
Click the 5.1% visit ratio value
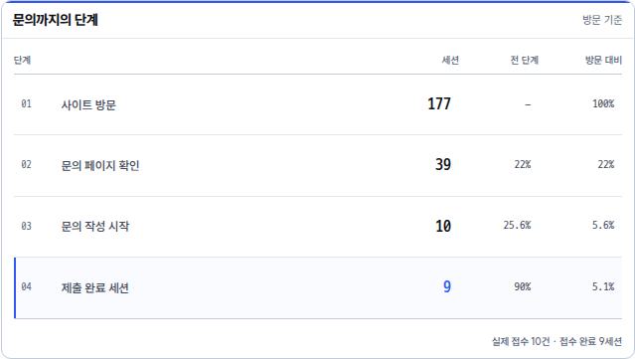603,286
